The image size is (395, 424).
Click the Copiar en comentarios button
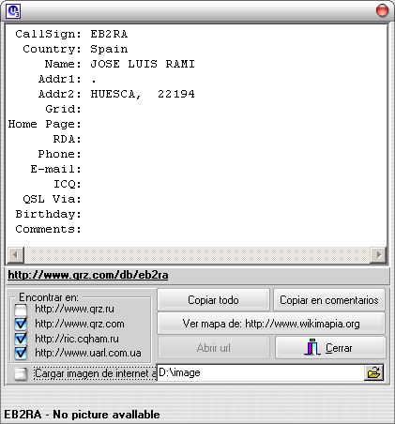click(329, 300)
